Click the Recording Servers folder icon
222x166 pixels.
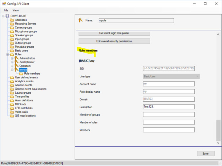(x=12, y=24)
